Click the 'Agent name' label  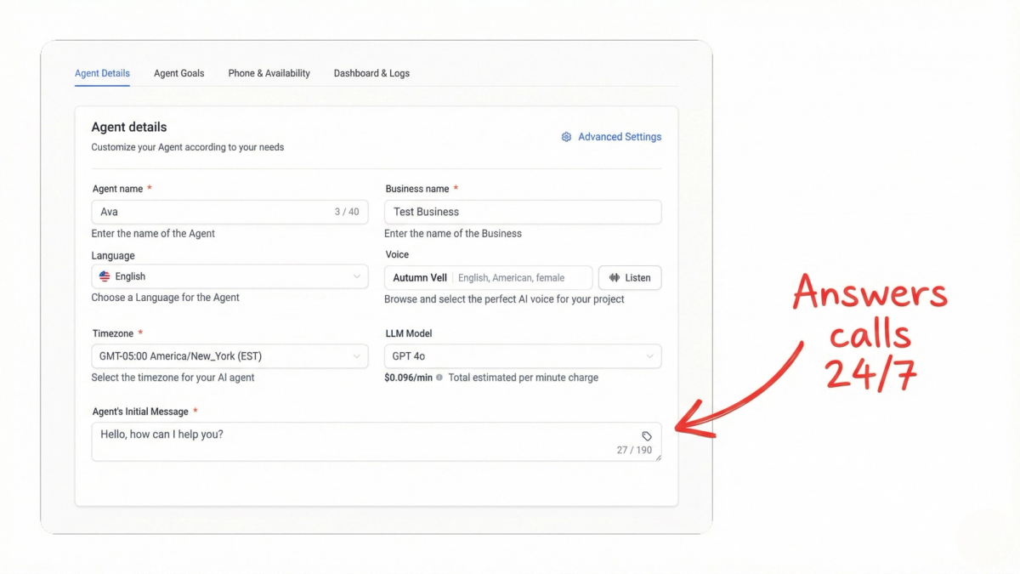point(117,189)
